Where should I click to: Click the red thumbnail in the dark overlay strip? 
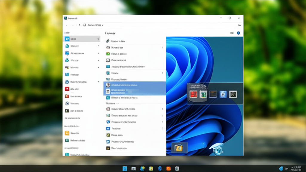[193, 95]
